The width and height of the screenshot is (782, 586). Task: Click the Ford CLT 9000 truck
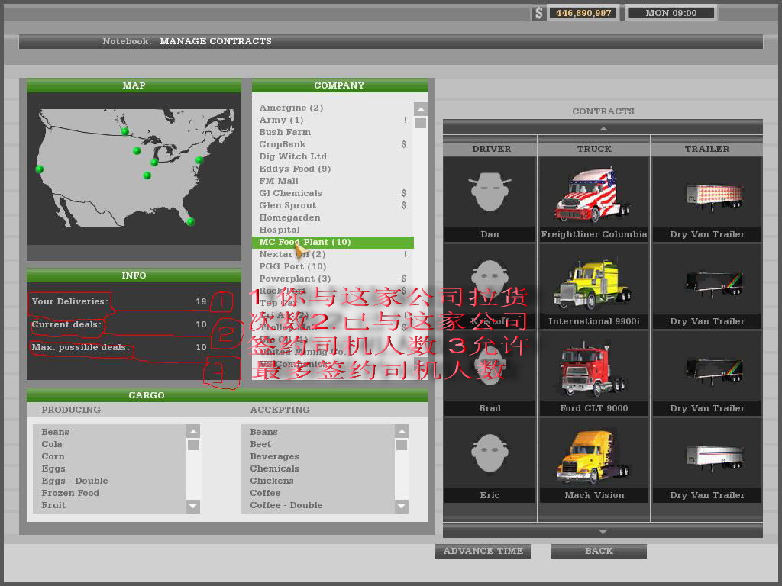pyautogui.click(x=593, y=369)
